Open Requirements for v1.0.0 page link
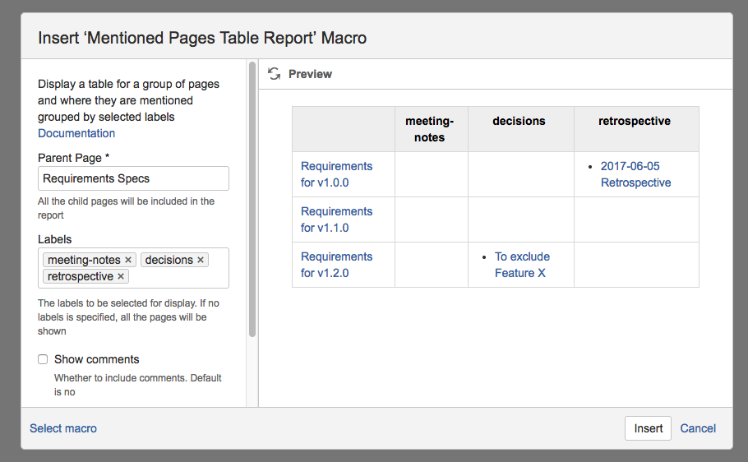 click(x=336, y=174)
